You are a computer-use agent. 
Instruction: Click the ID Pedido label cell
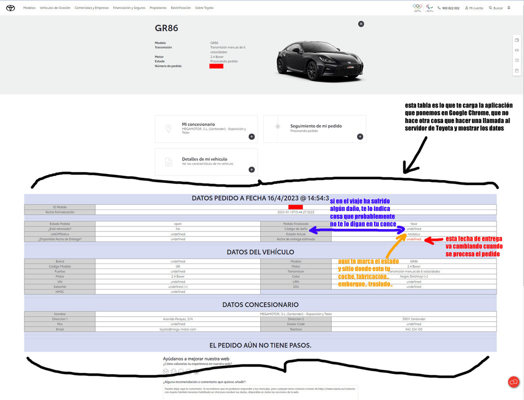tap(60, 207)
